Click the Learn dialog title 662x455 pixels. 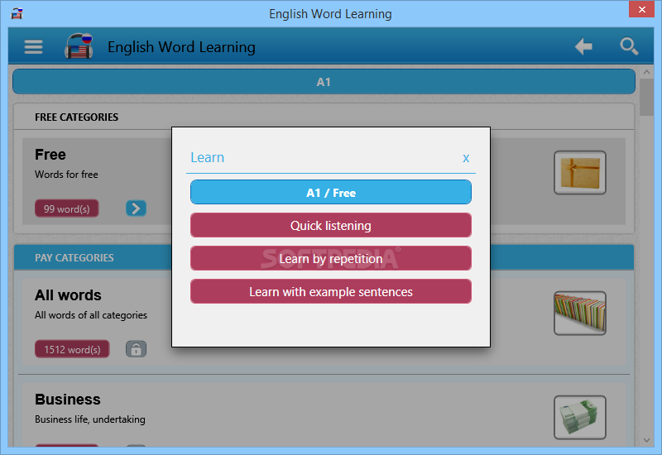[x=208, y=157]
